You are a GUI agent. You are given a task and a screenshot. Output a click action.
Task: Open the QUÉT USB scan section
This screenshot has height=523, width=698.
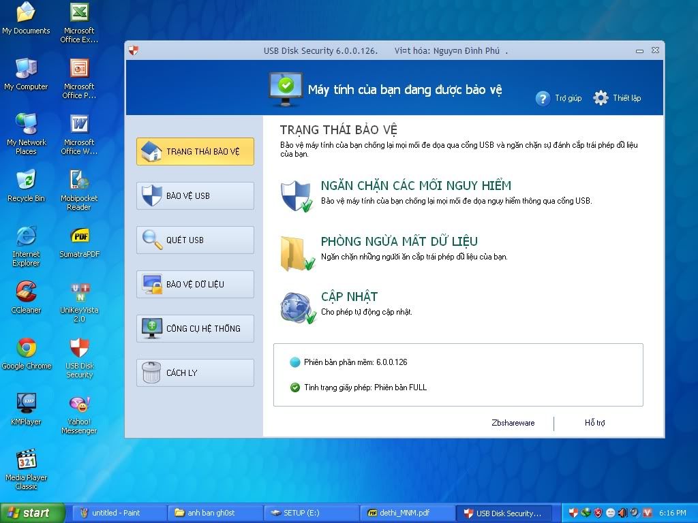tap(195, 240)
